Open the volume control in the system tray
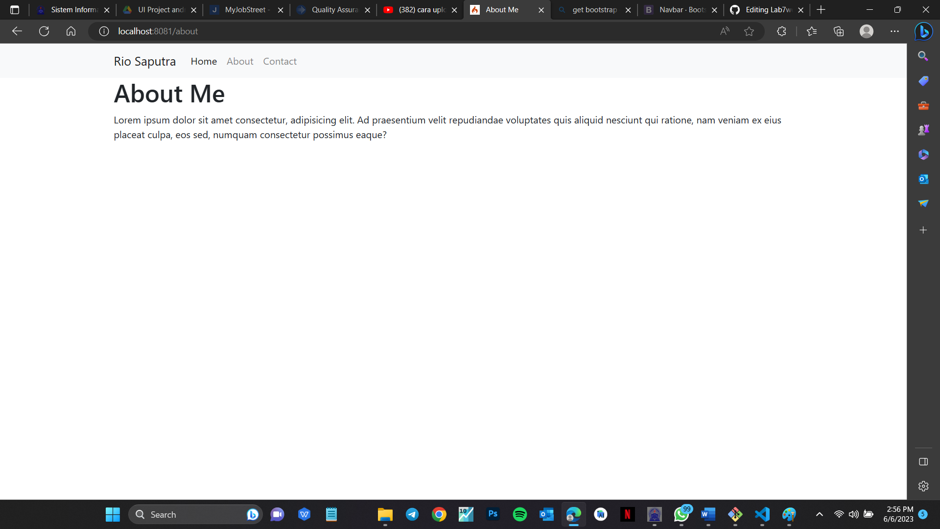The image size is (940, 529). click(x=854, y=514)
